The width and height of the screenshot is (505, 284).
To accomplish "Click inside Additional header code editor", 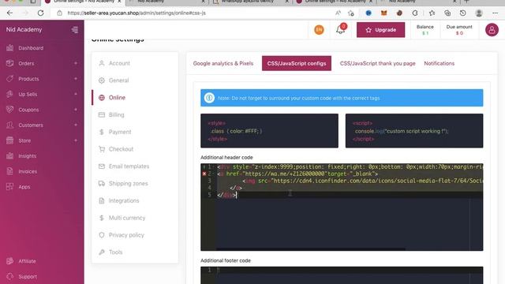I will point(342,207).
